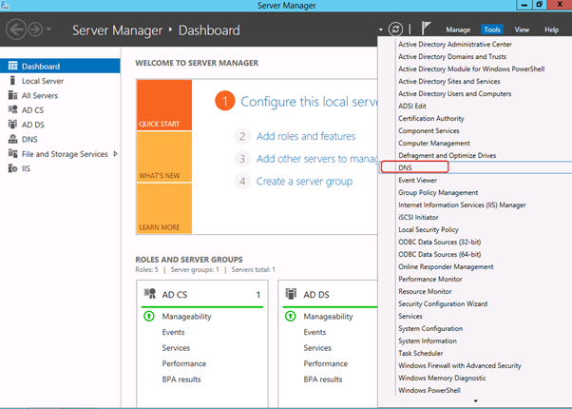Viewport: 572px width, 409px height.
Task: Open Active Directory Sites and Services
Action: click(449, 82)
